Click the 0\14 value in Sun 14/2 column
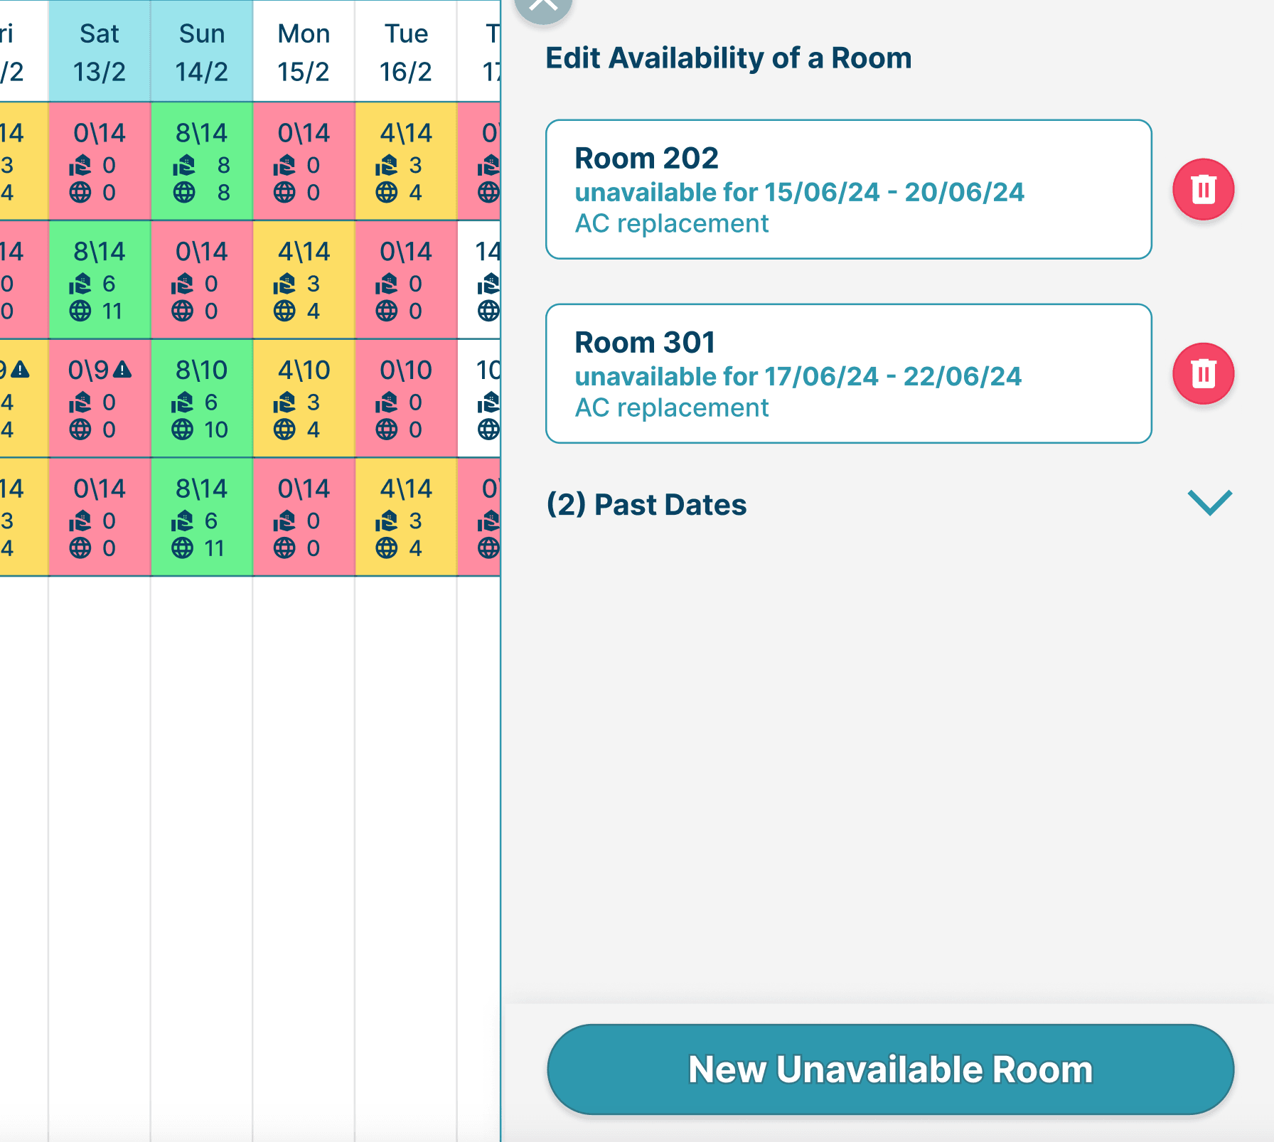This screenshot has height=1142, width=1274. pos(202,251)
